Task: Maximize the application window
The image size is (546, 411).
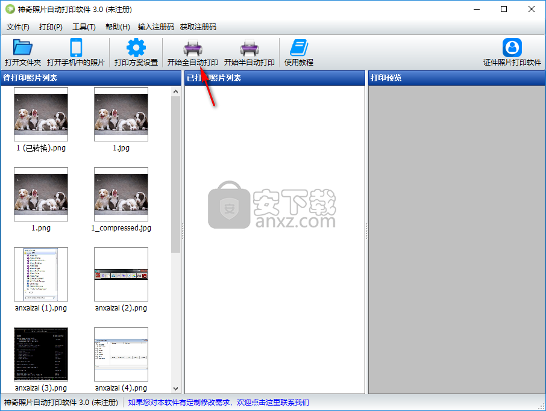Action: click(x=504, y=10)
